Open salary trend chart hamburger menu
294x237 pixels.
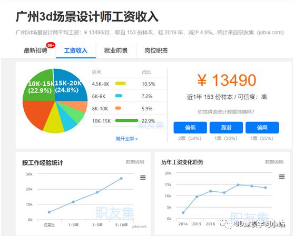pos(282,177)
